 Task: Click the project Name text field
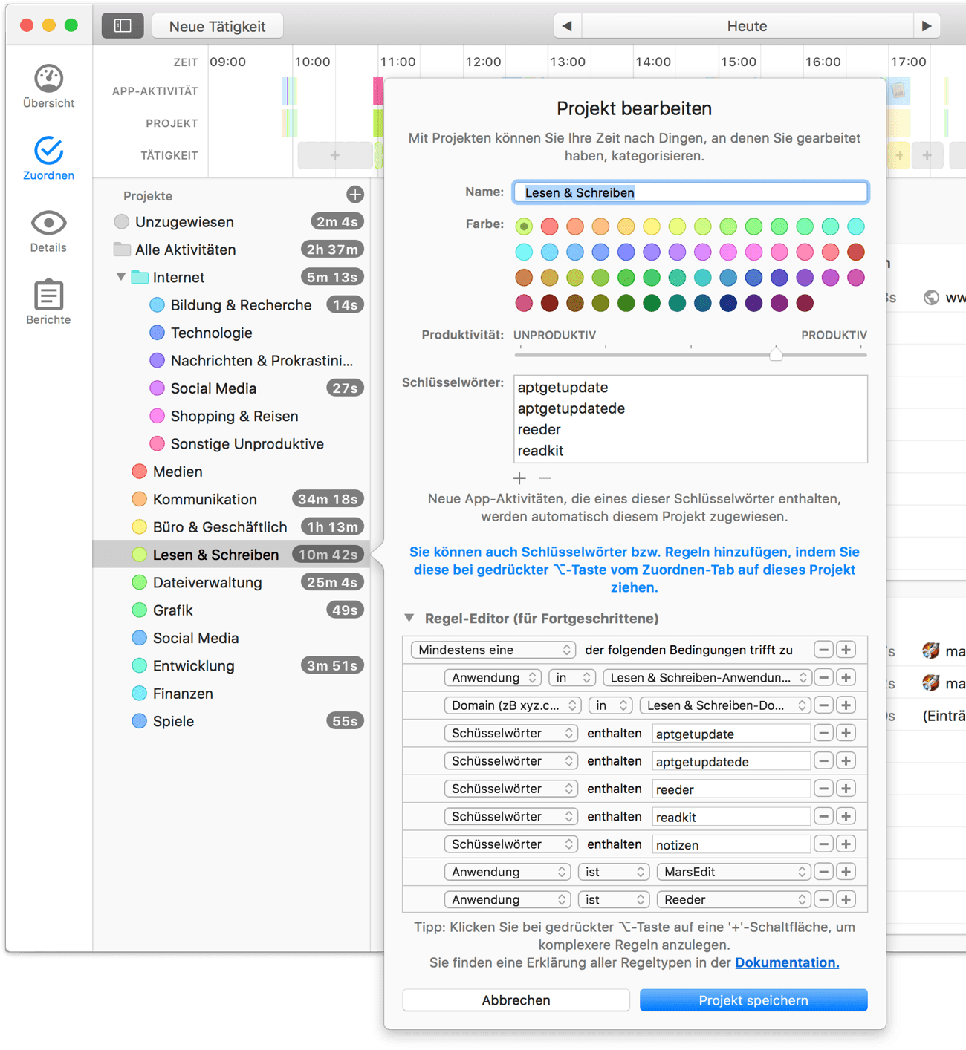tap(690, 192)
